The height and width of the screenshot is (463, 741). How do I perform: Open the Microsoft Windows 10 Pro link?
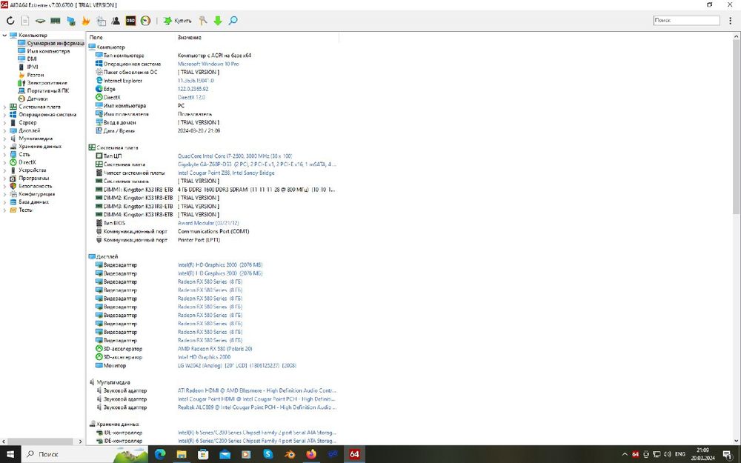208,64
